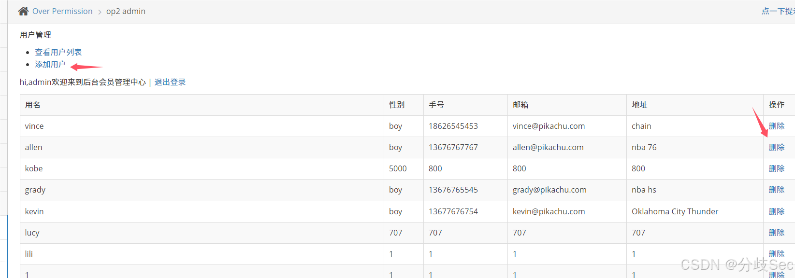Screen dimensions: 795x278
Task: Open the Over Permission breadcrumb link
Action: point(62,11)
